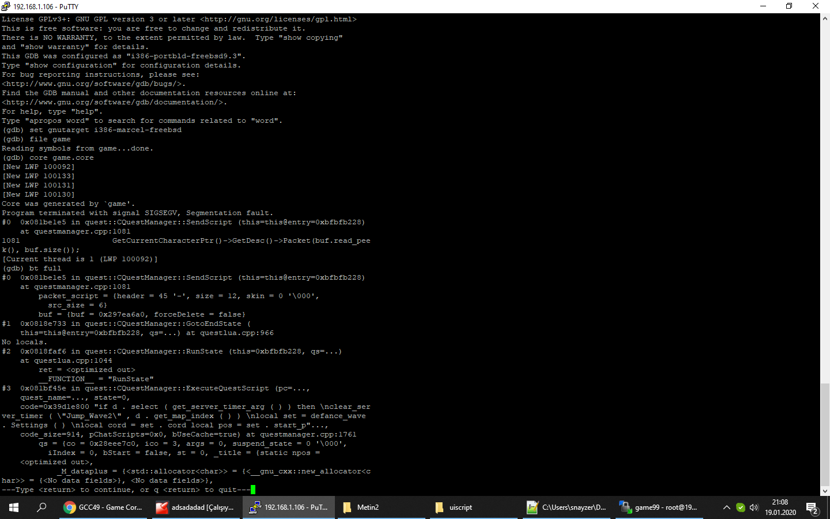Open the Windows Start menu
This screenshot has width=830, height=519.
pos(14,507)
